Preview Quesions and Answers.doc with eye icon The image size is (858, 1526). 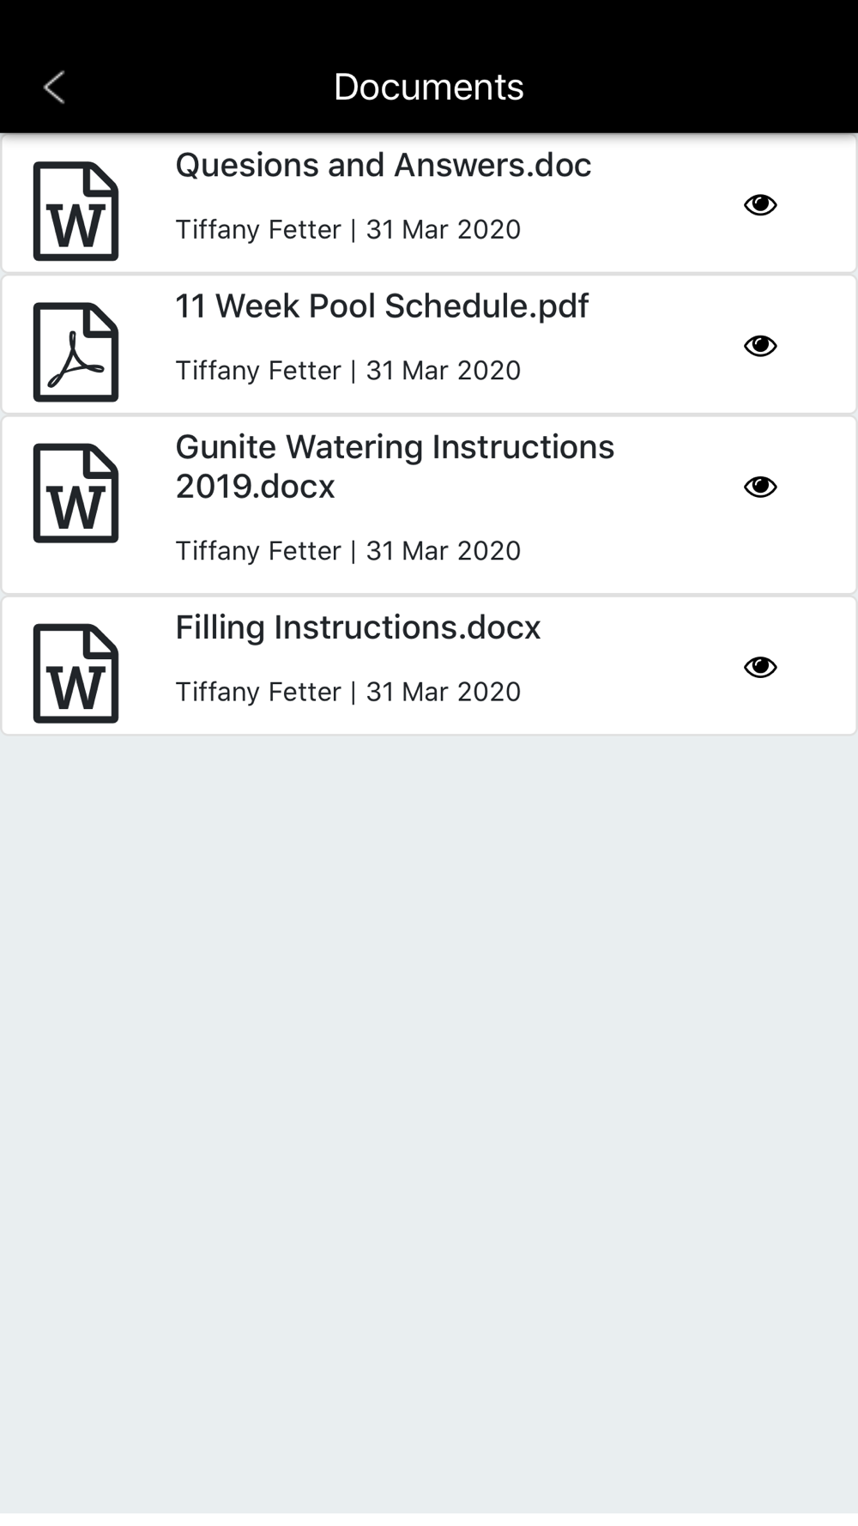(x=760, y=205)
